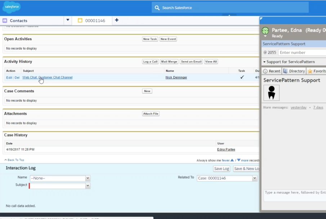Click the chat message text box
The image size is (326, 219).
[295, 196]
